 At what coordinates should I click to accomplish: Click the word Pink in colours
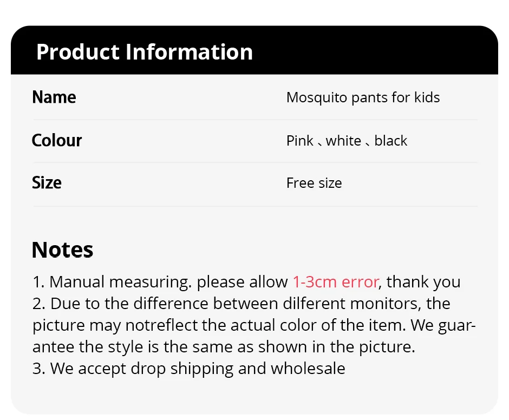point(300,141)
